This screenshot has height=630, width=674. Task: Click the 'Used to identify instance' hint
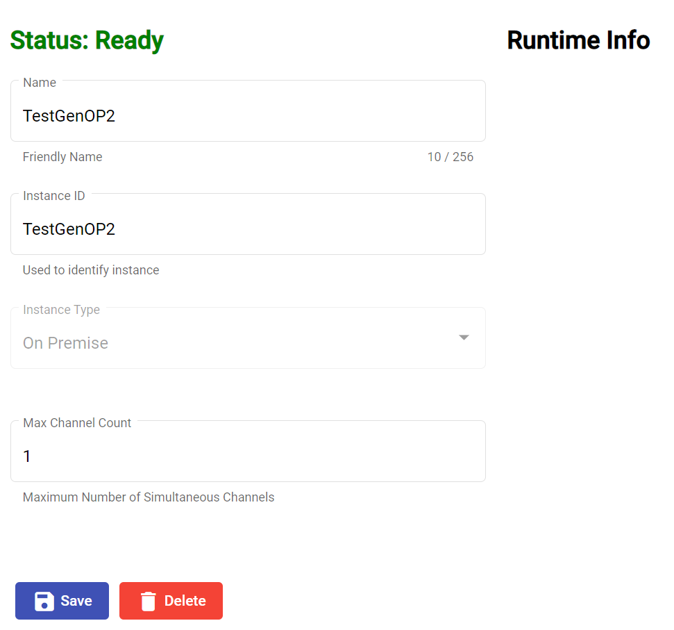91,270
